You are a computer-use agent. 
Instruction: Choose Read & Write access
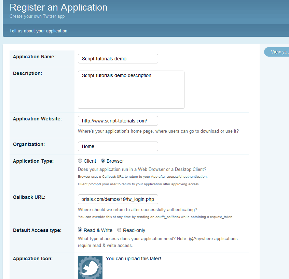(x=80, y=230)
